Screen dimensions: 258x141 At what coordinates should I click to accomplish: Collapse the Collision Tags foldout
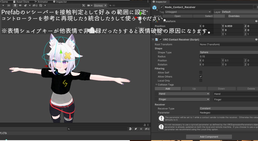(x=156, y=85)
